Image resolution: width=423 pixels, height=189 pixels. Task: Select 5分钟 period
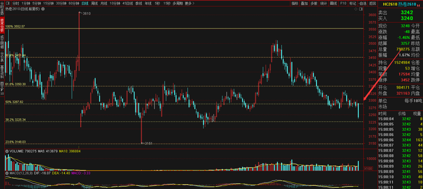(37, 3)
